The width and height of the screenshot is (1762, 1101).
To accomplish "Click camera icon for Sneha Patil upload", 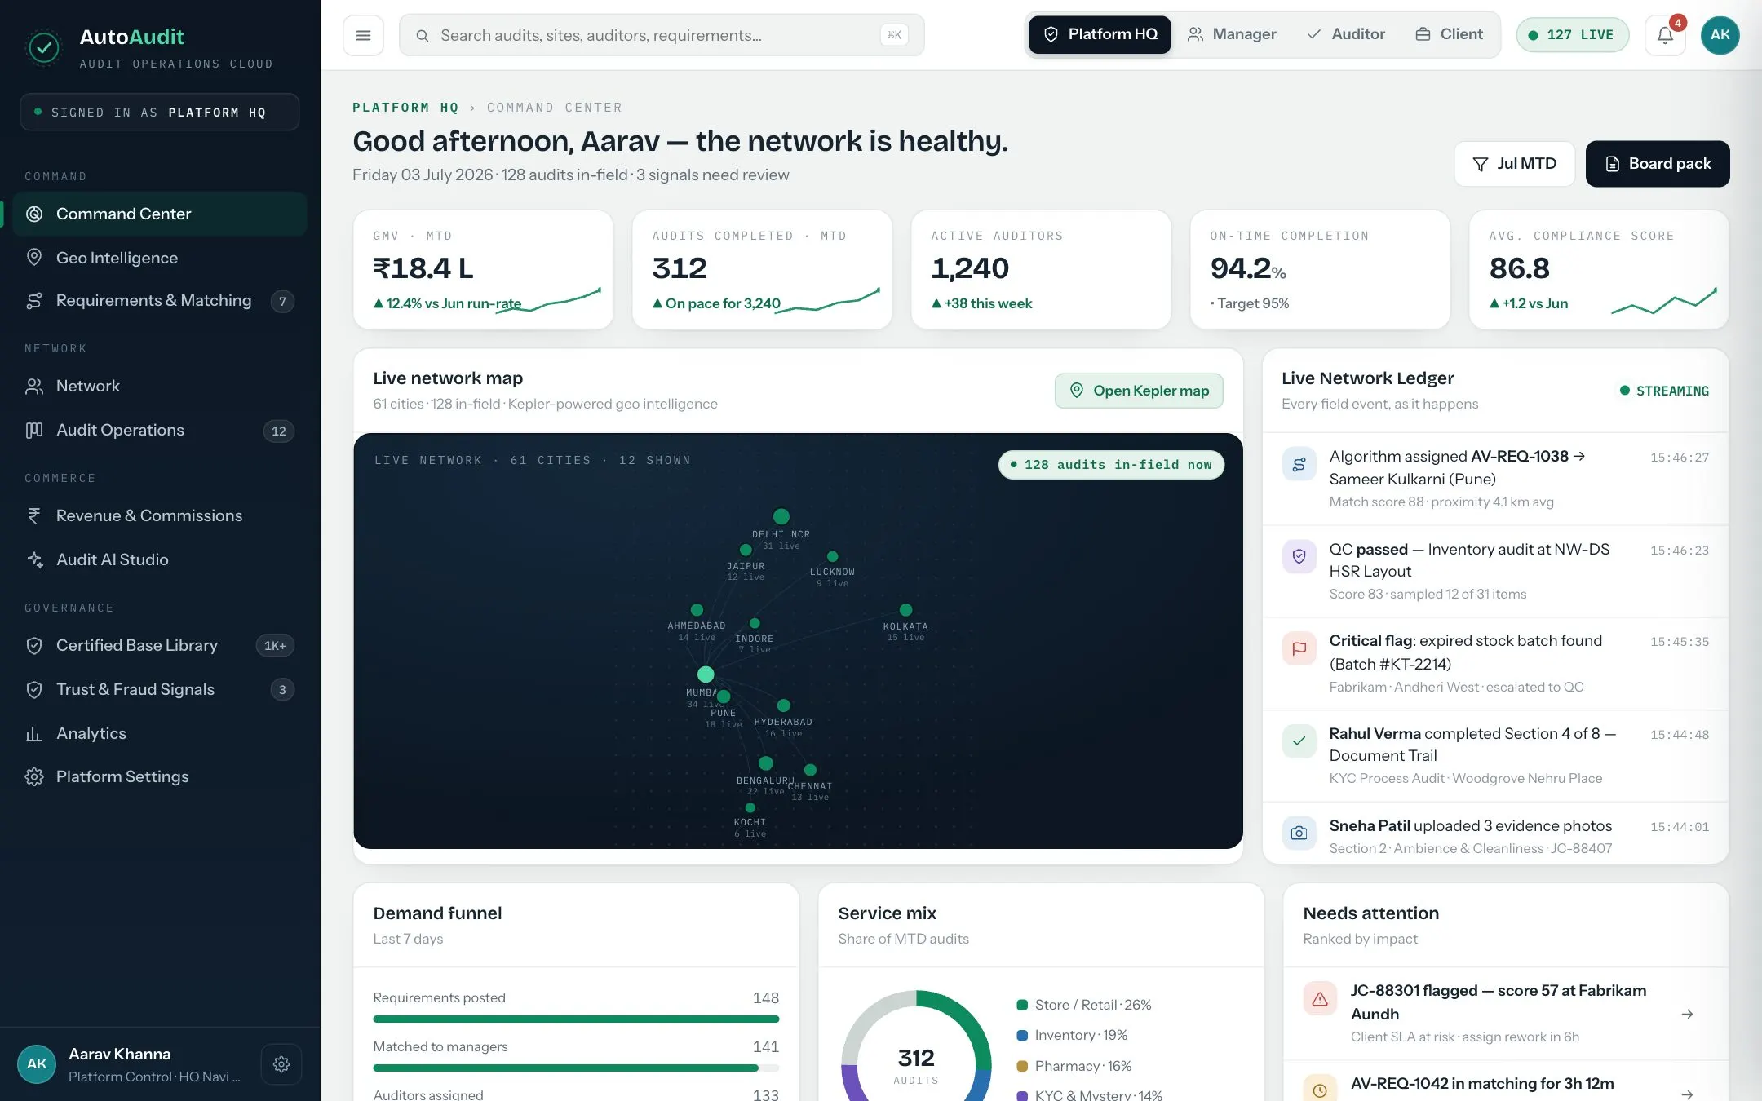I will [x=1299, y=833].
